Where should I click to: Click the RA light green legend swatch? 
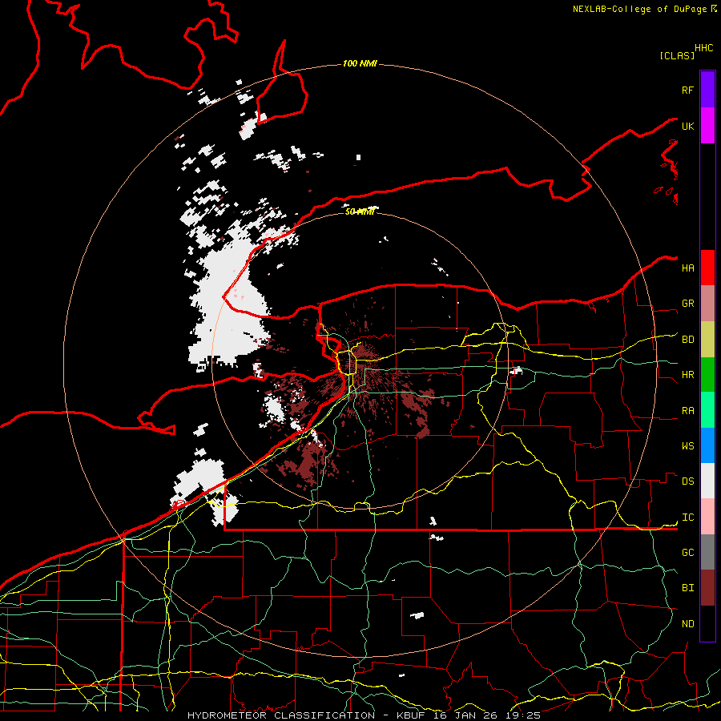click(x=707, y=410)
